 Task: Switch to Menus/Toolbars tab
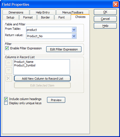[73, 12]
